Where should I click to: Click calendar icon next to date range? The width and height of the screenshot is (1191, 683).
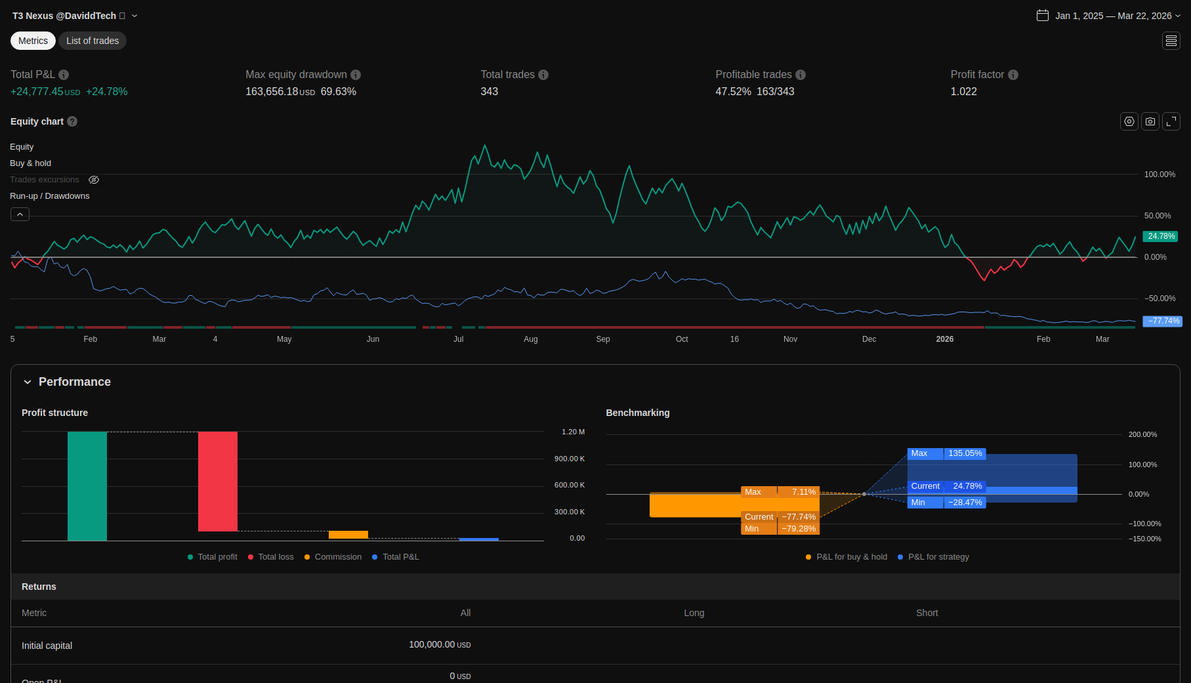click(1043, 15)
